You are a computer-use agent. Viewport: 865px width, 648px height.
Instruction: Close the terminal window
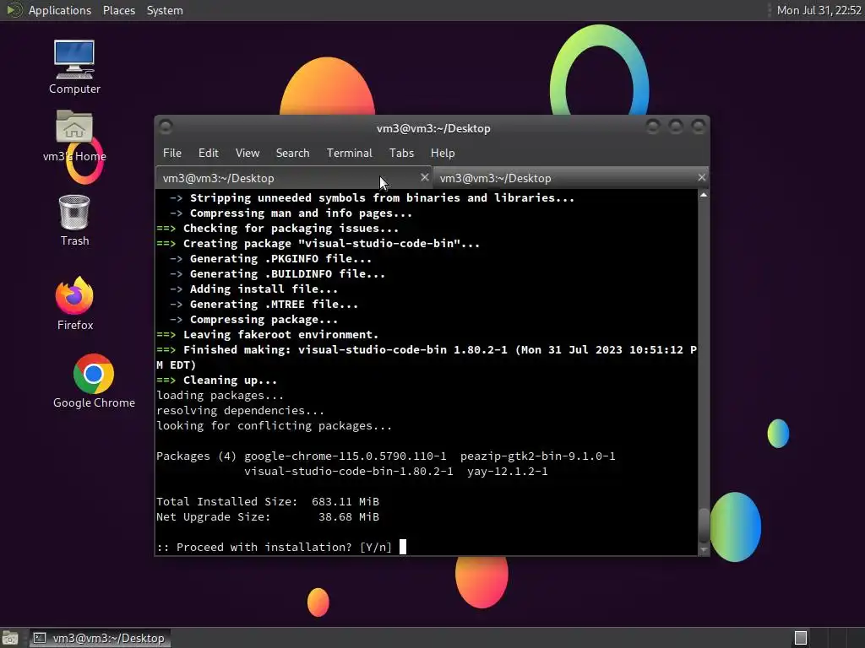[698, 127]
